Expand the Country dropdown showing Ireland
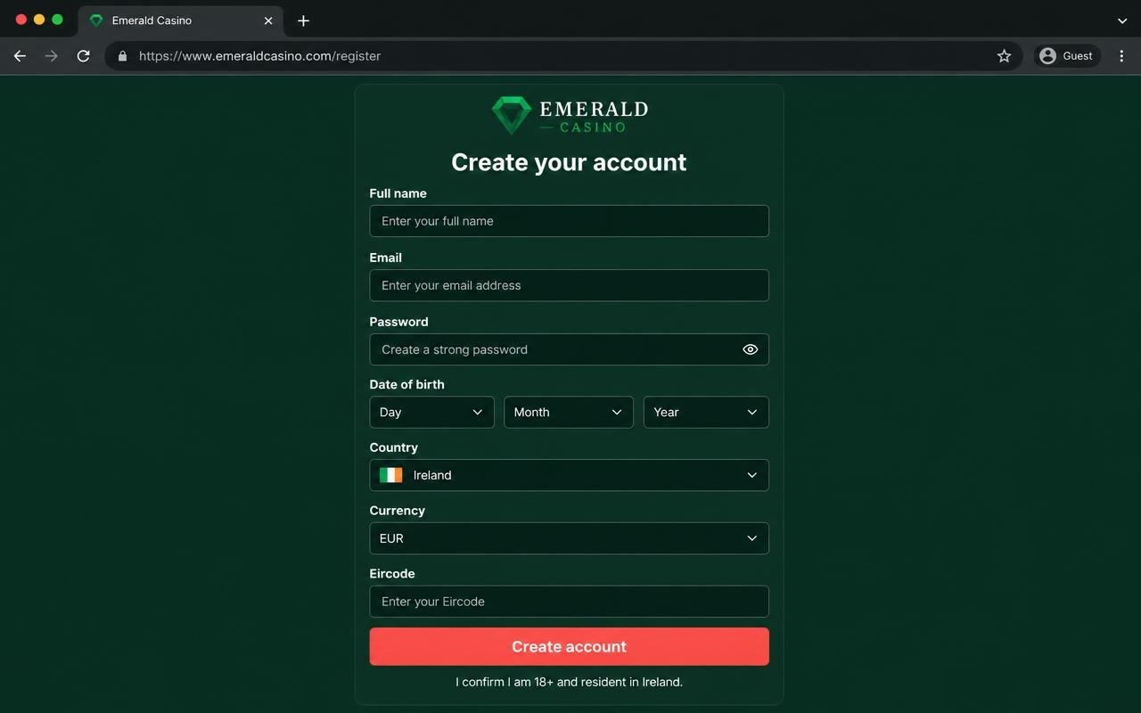This screenshot has height=713, width=1141. [569, 475]
